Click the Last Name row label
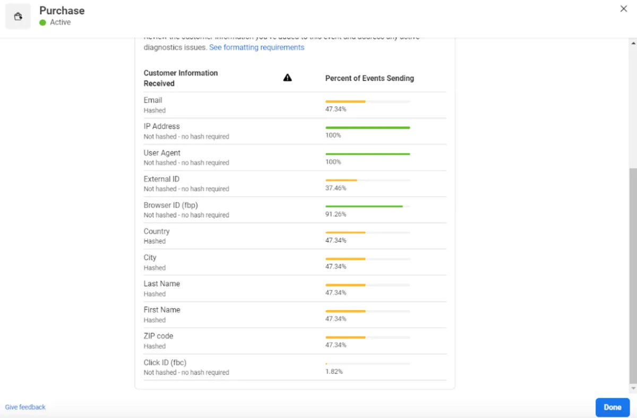This screenshot has height=418, width=637. click(161, 284)
